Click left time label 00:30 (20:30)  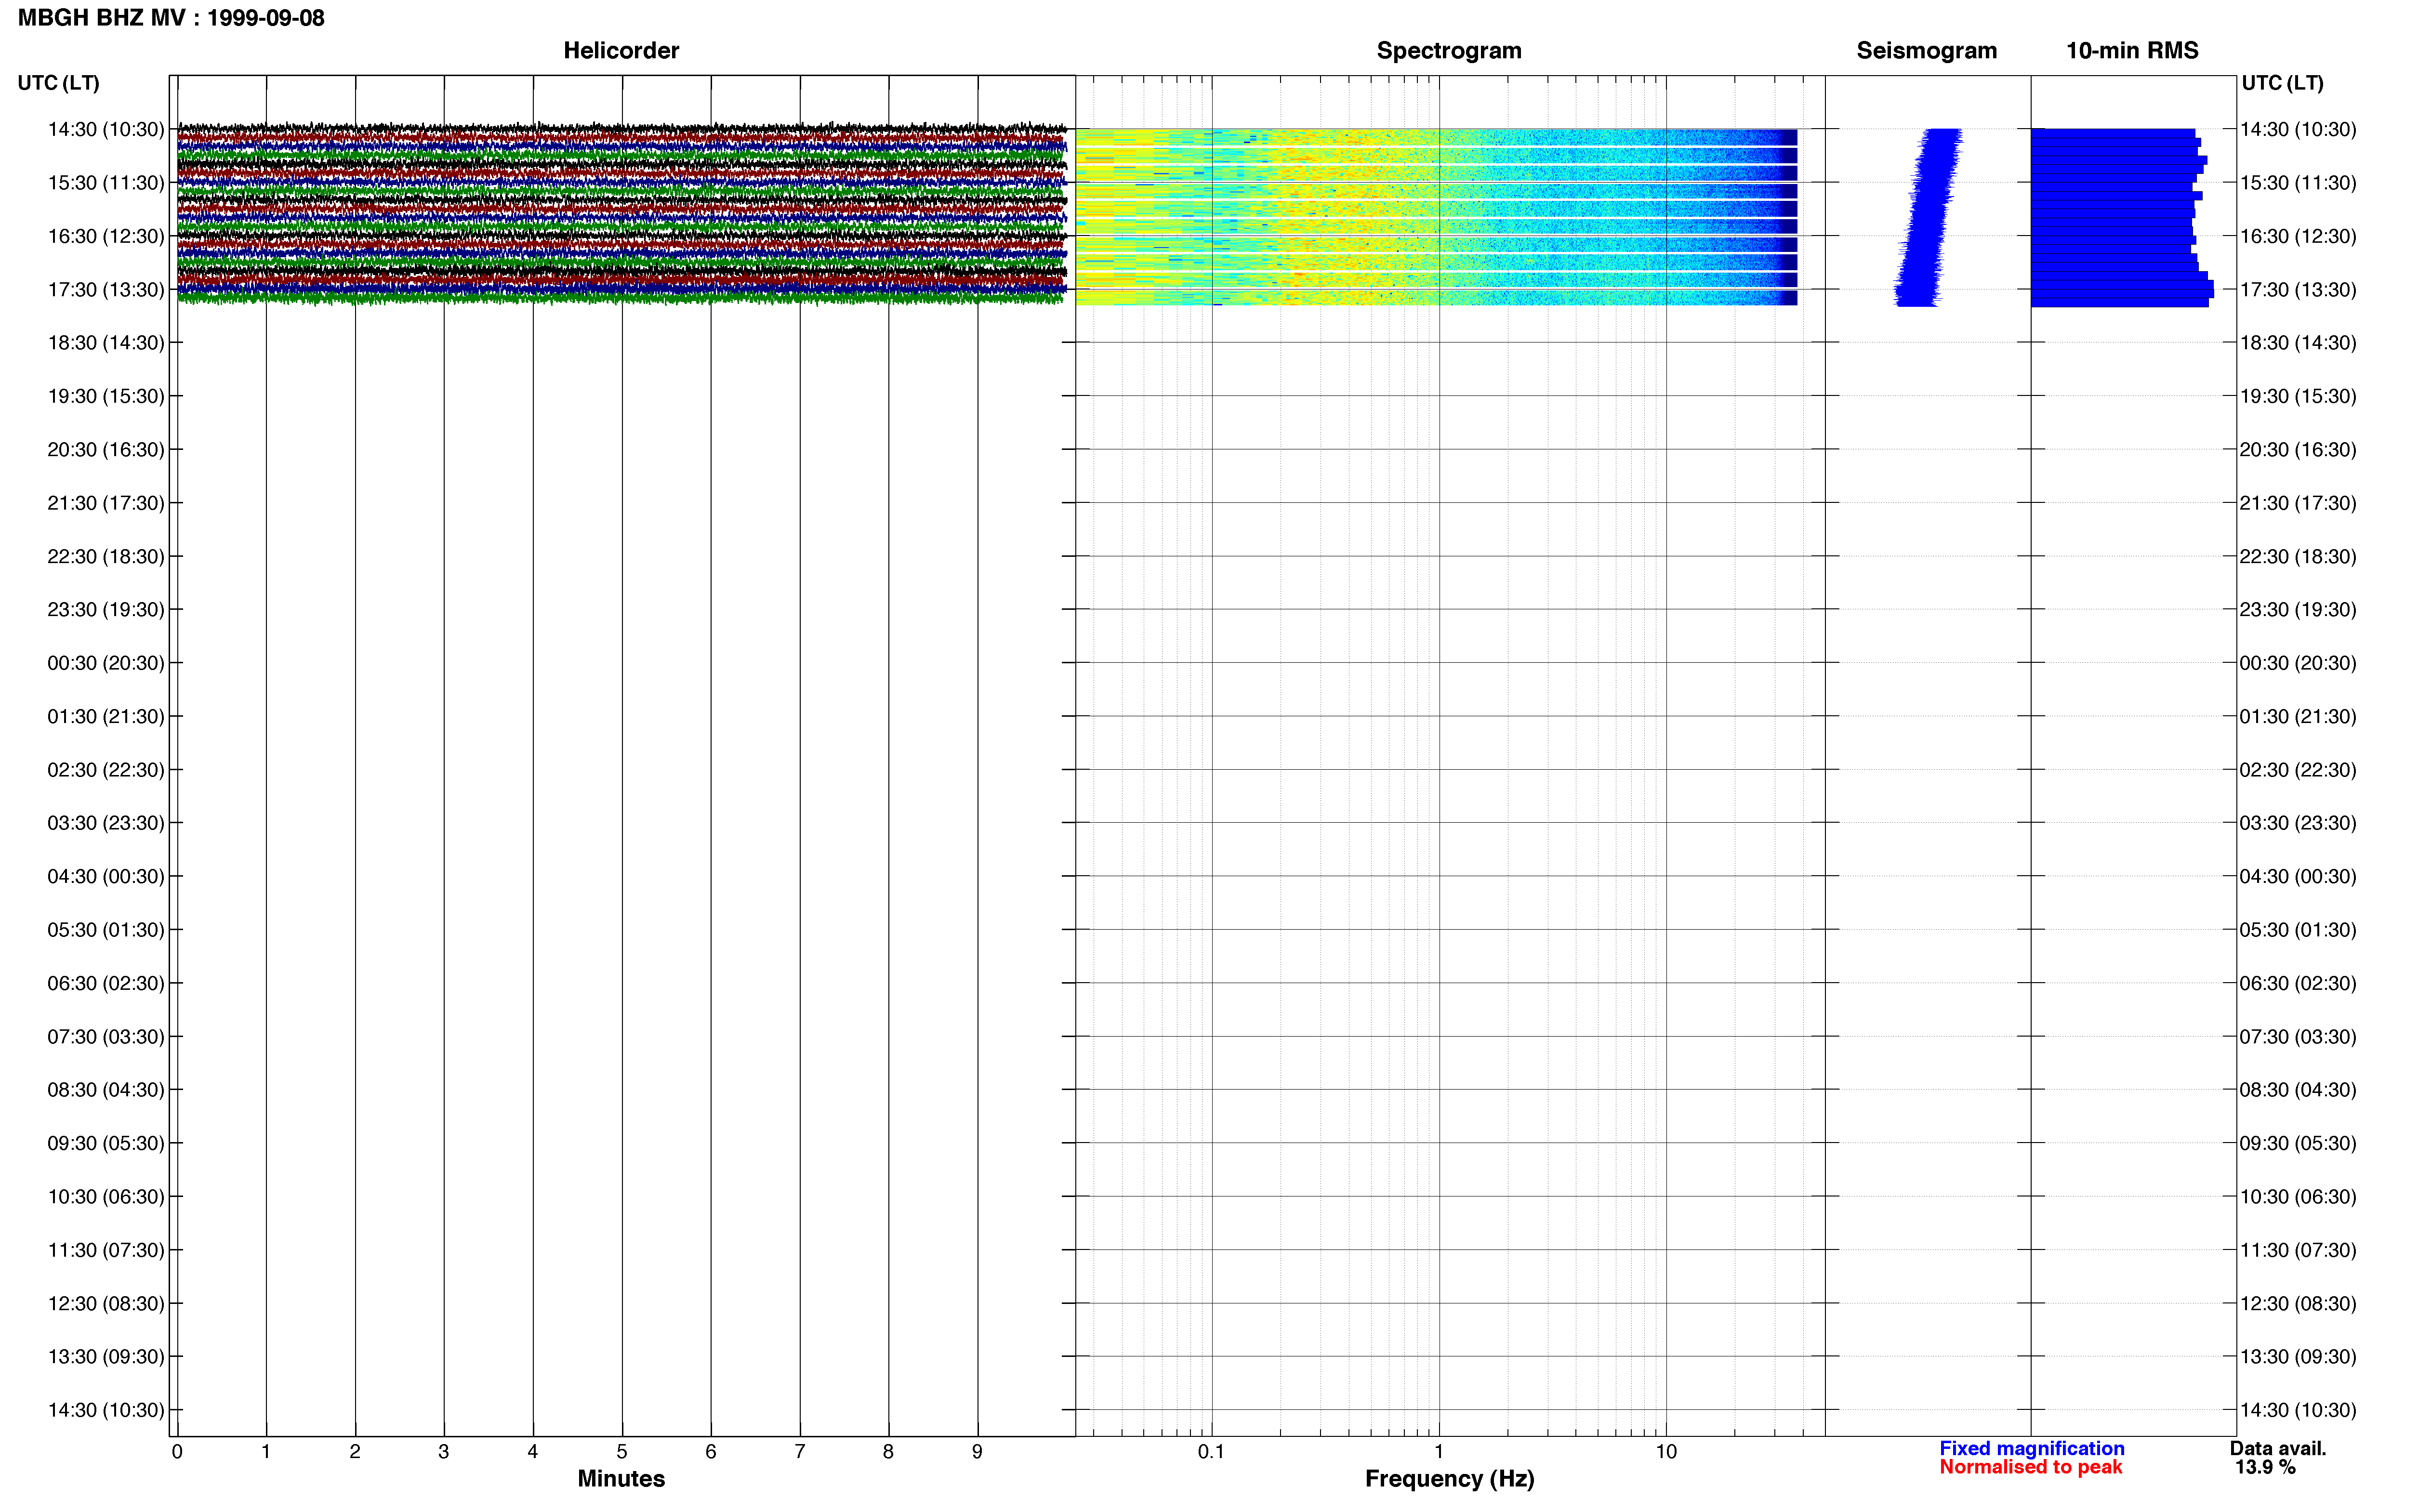click(x=106, y=663)
